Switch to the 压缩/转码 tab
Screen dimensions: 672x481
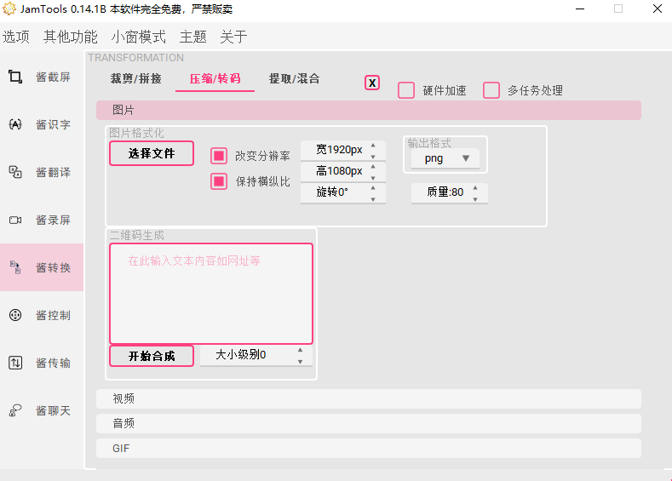[215, 79]
